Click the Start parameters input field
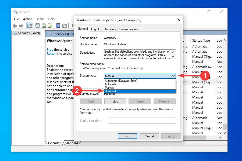The width and height of the screenshot is (242, 161). click(x=142, y=120)
